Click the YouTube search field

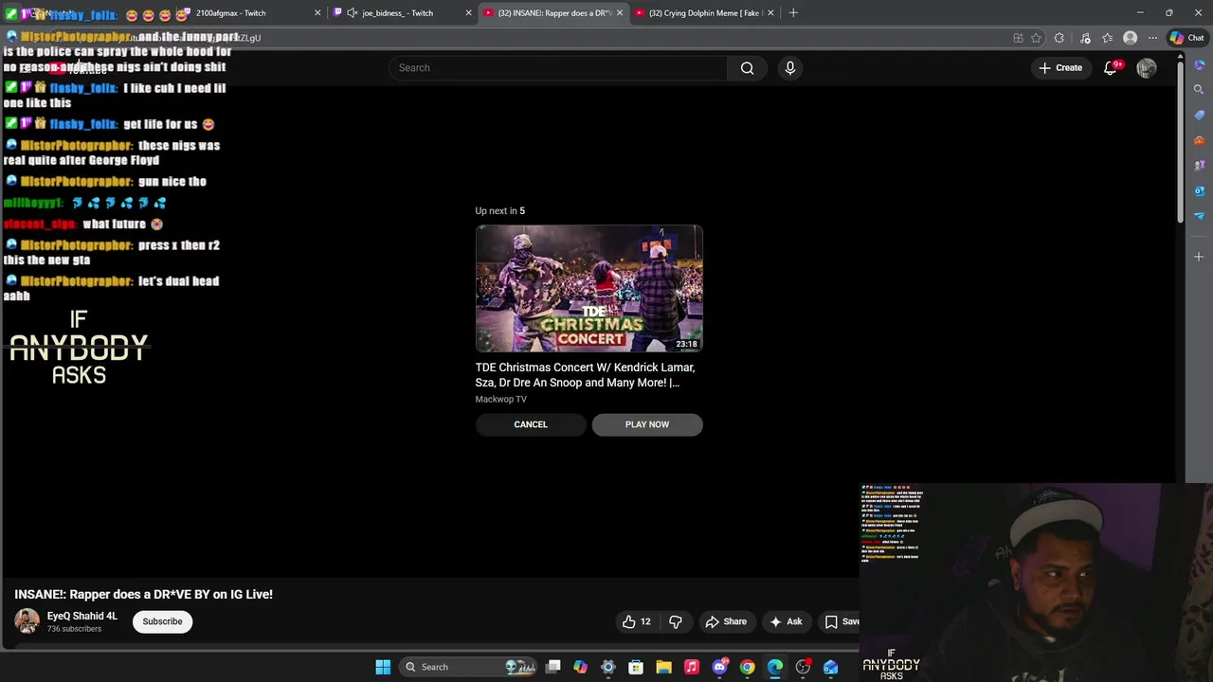coord(557,67)
